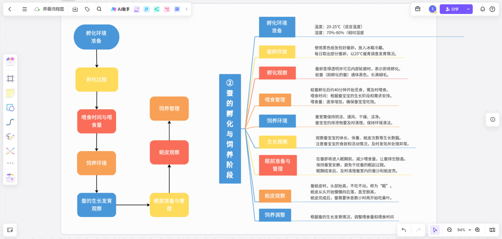This screenshot has width=502, height=239.
Task: Zoom in with the plus magnifier
Action: tap(477, 230)
